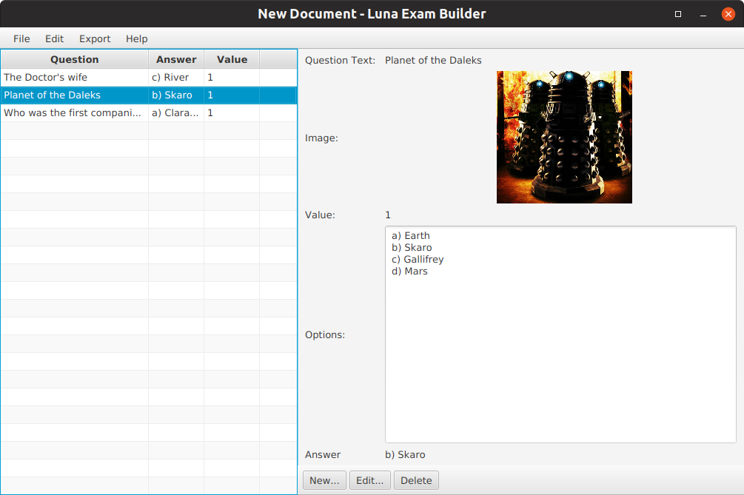Select 'The Doctor's wife' question row

(149, 77)
